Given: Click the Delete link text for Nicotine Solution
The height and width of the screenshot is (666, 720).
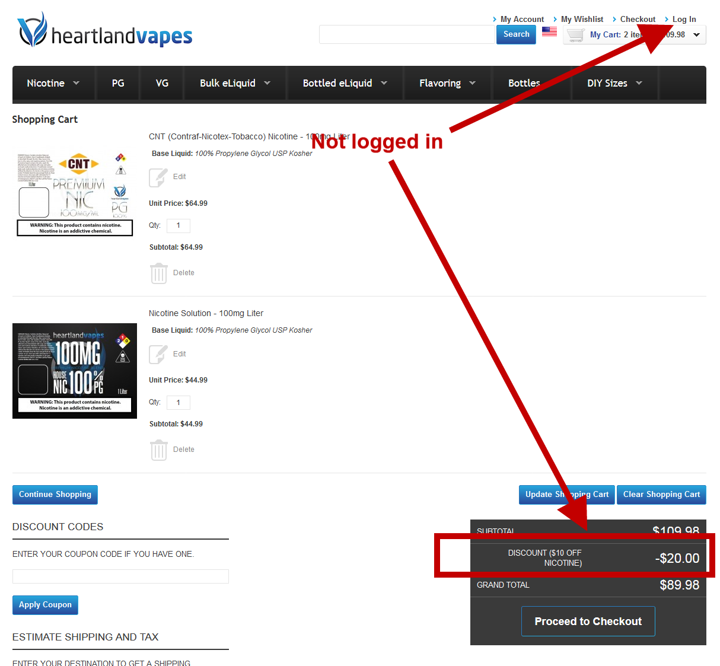Looking at the screenshot, I should [184, 450].
